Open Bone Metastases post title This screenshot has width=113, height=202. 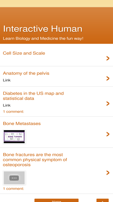[22, 124]
